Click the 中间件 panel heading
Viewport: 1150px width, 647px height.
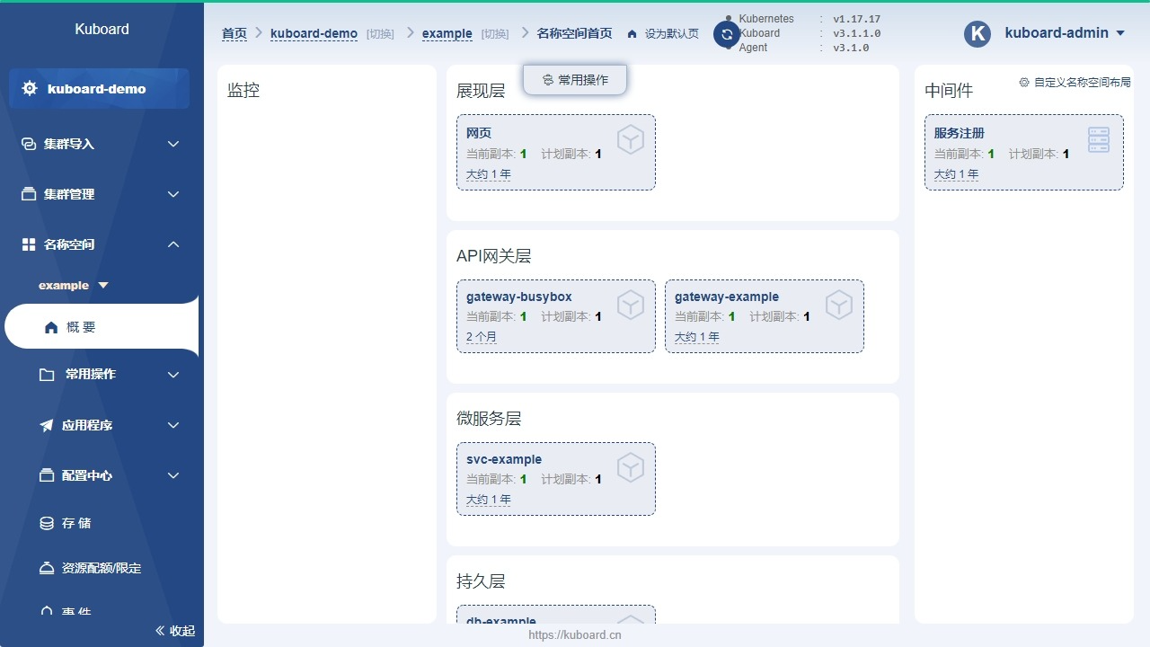[949, 91]
